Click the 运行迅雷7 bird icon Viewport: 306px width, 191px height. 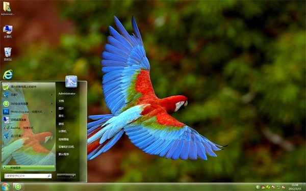tap(6, 136)
